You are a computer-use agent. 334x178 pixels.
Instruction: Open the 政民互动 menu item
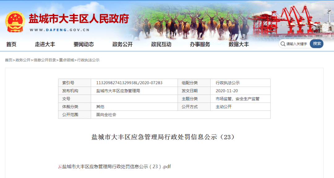click(x=161, y=44)
